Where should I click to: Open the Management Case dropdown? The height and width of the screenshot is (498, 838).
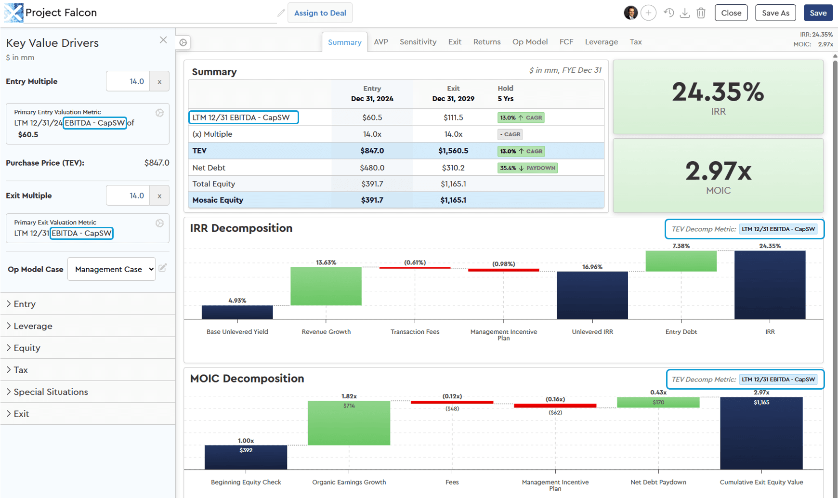[111, 269]
